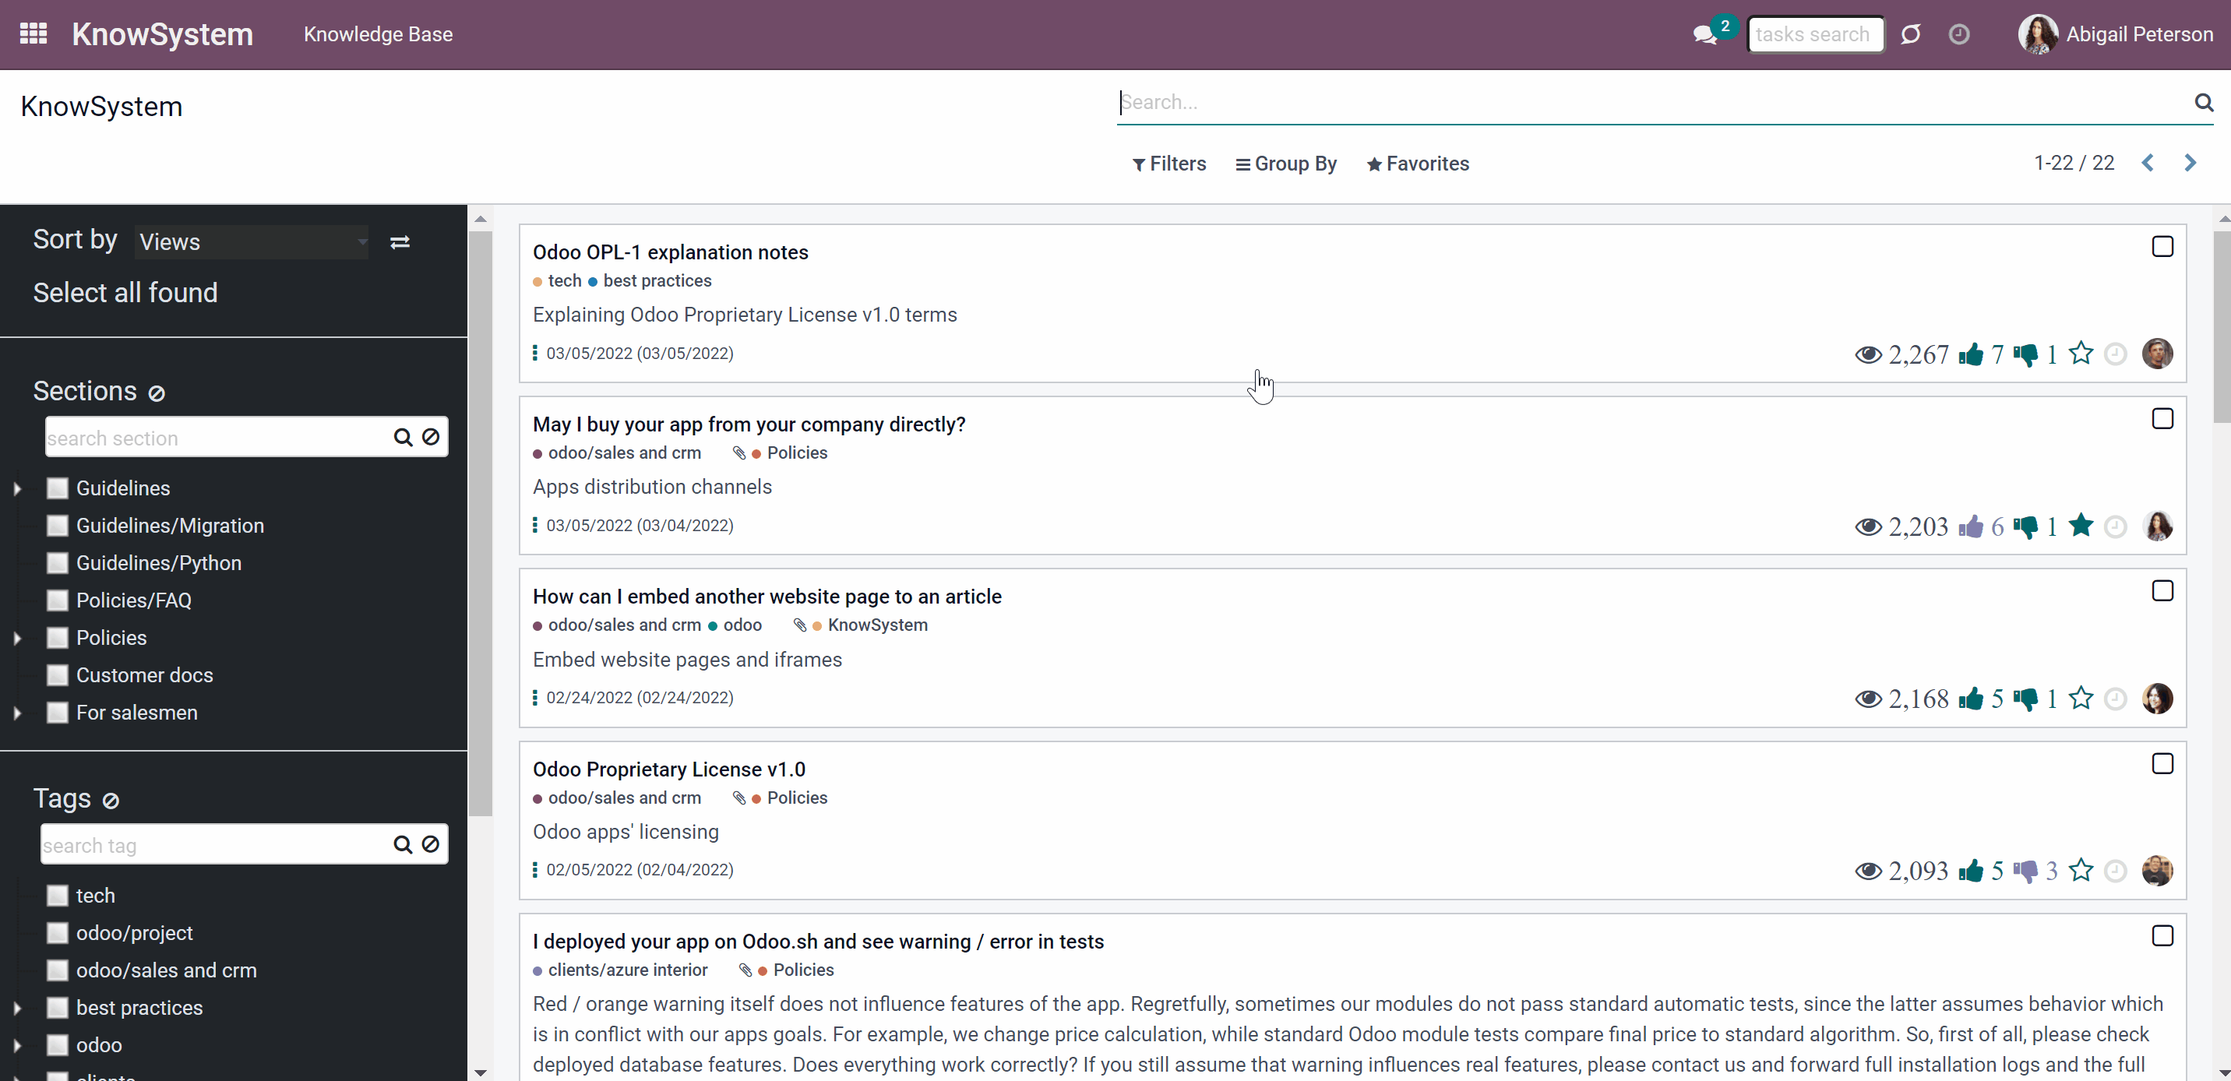Check the tech tag checkbox

click(x=57, y=896)
